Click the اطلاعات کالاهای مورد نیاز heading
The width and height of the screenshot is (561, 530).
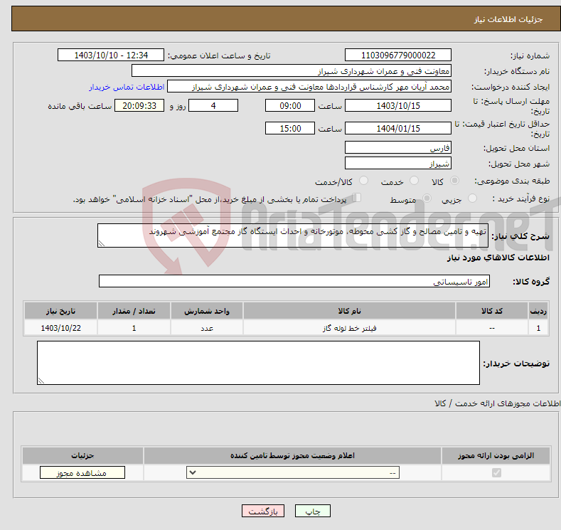tap(498, 258)
